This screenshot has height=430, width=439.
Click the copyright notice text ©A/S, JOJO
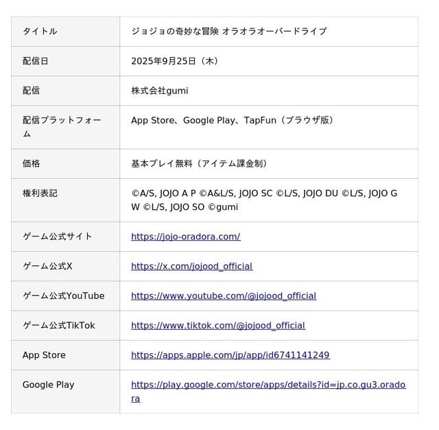click(x=264, y=200)
